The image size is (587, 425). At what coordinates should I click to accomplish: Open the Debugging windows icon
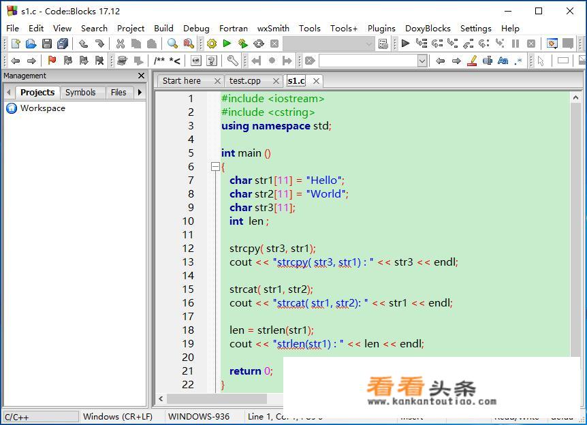(x=552, y=44)
